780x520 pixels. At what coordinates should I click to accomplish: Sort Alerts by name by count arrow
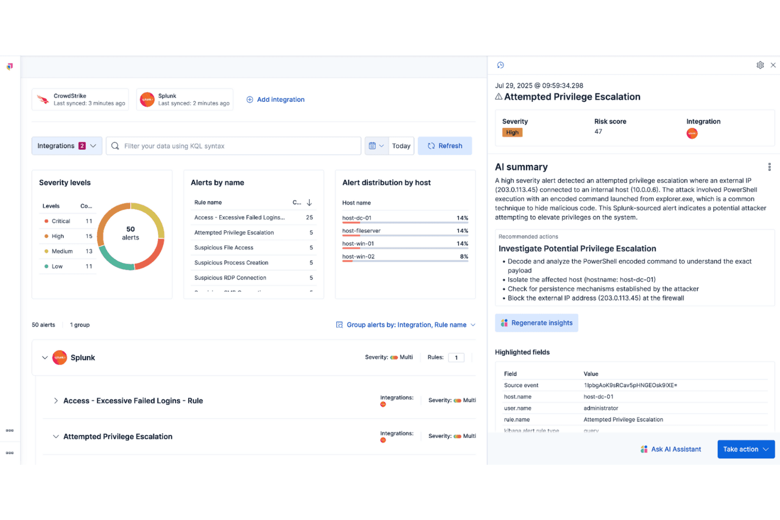[309, 202]
